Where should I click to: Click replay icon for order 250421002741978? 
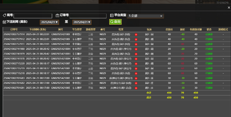coord(136,59)
